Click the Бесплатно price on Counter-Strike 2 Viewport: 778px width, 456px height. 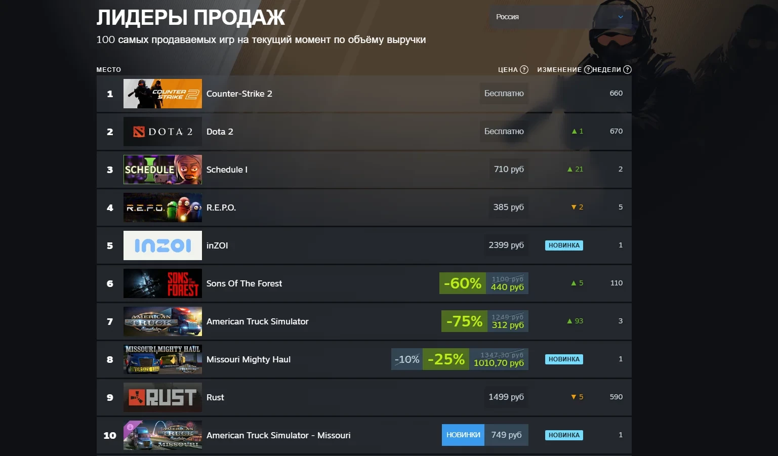504,94
